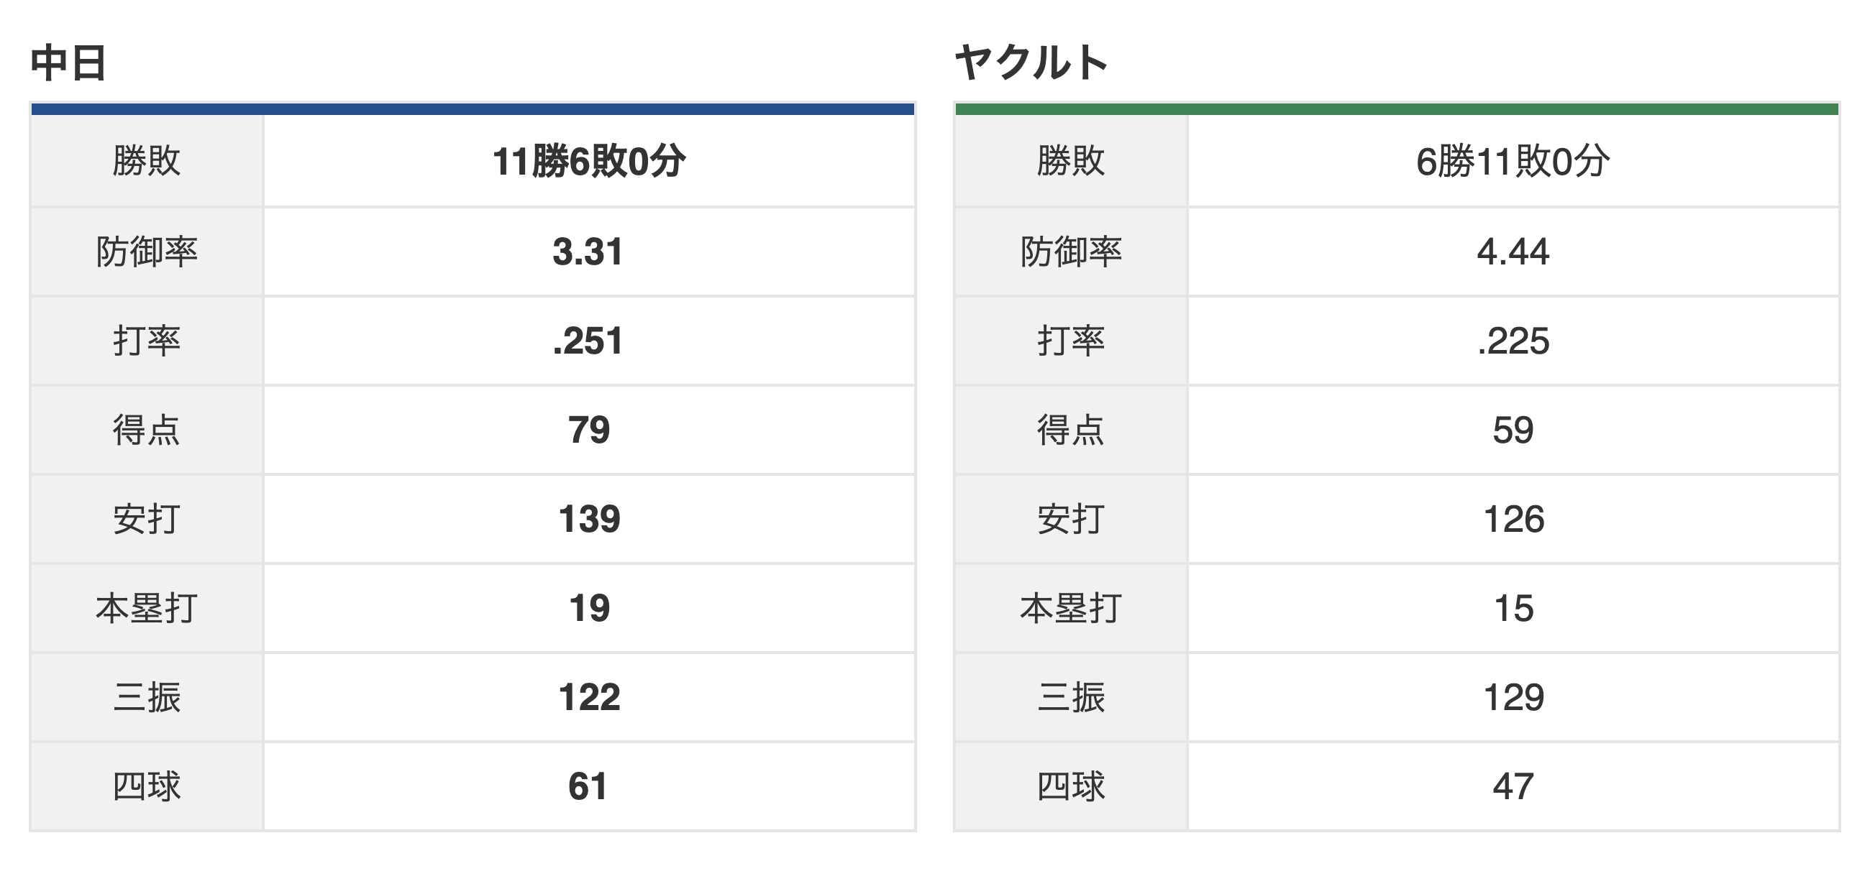
Task: Click ヤクルト hits value 126
Action: [x=1513, y=519]
